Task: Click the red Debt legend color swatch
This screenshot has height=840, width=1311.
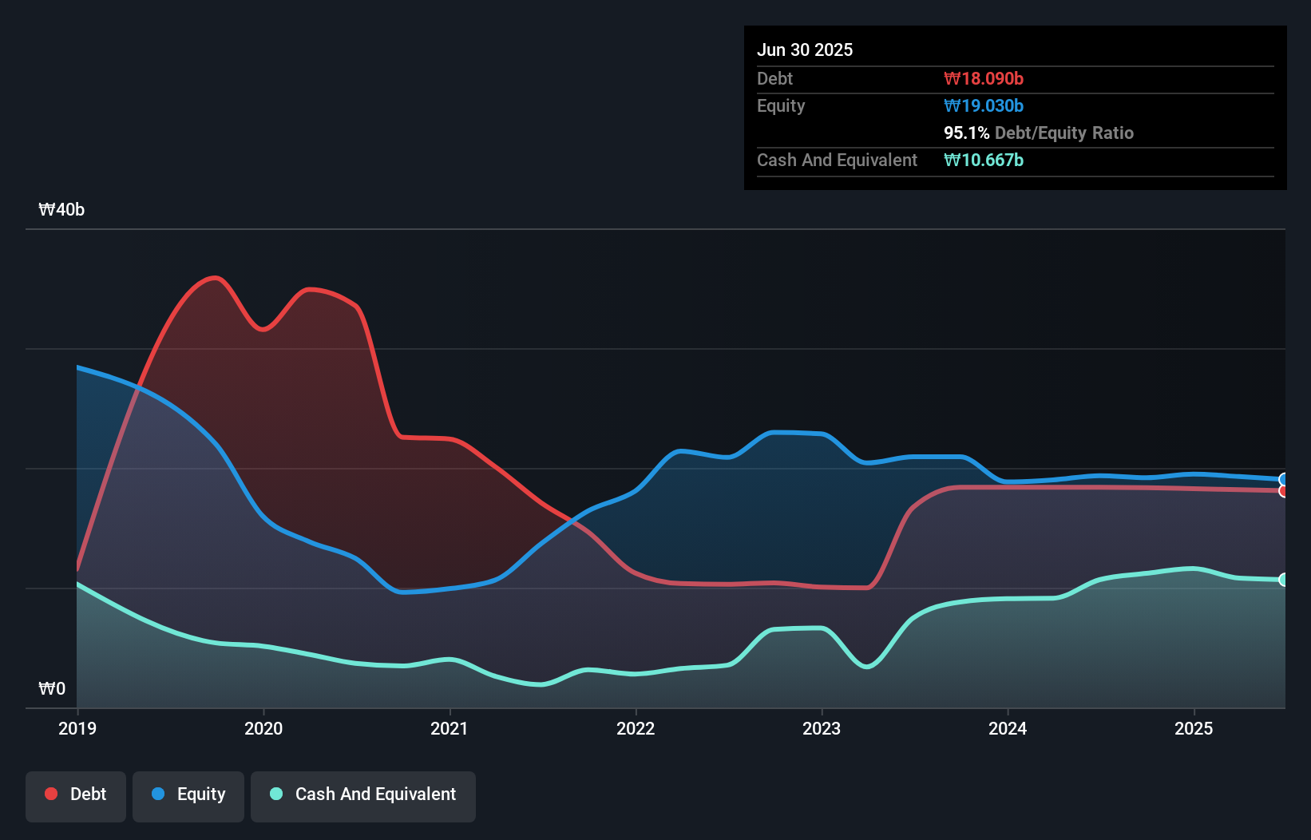Action: [x=50, y=794]
